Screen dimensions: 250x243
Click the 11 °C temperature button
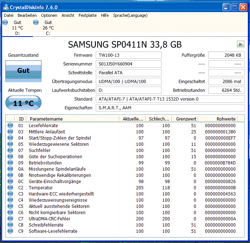[23, 103]
